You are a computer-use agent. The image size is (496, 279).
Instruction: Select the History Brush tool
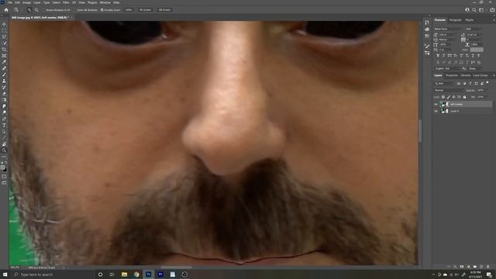pos(4,88)
